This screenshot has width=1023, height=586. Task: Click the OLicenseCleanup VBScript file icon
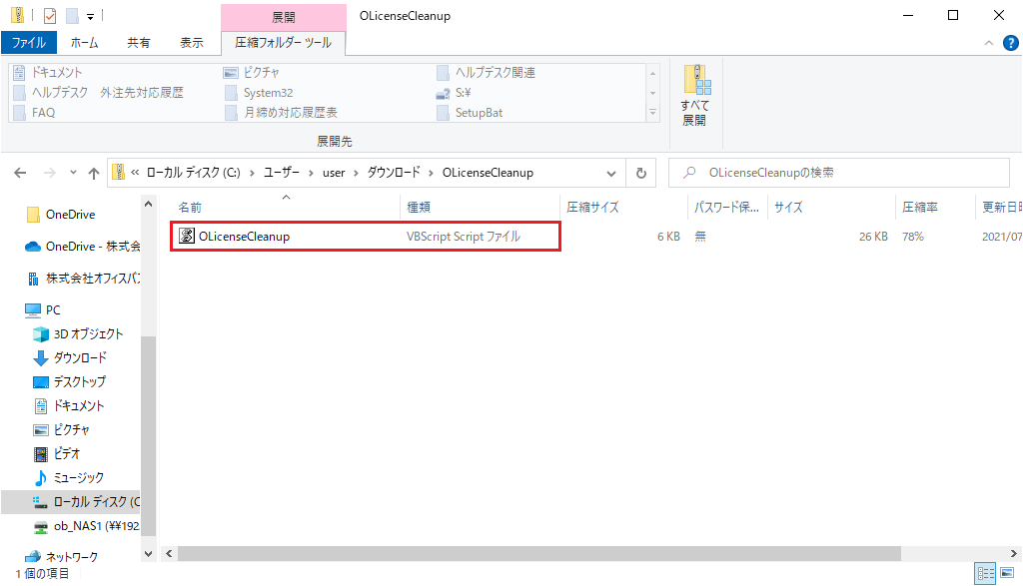[x=186, y=237]
